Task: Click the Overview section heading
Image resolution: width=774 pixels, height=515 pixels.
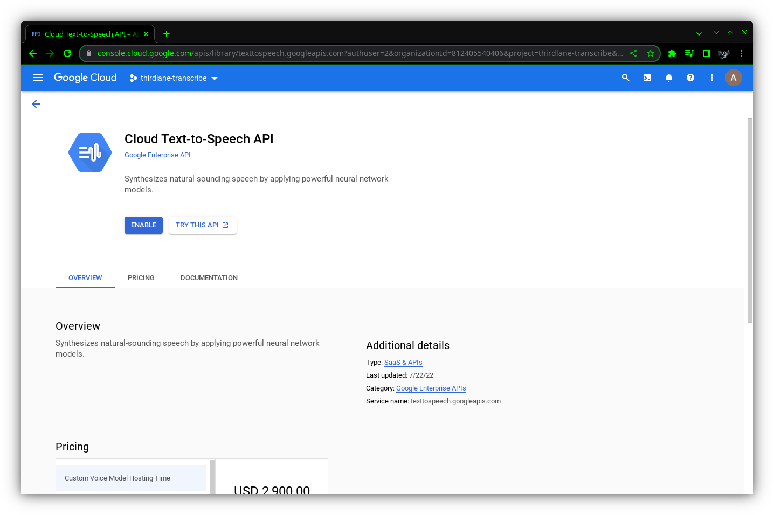Action: coord(78,326)
